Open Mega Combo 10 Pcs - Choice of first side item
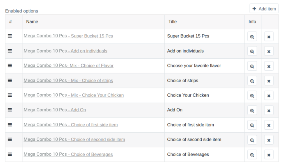 pos(70,125)
